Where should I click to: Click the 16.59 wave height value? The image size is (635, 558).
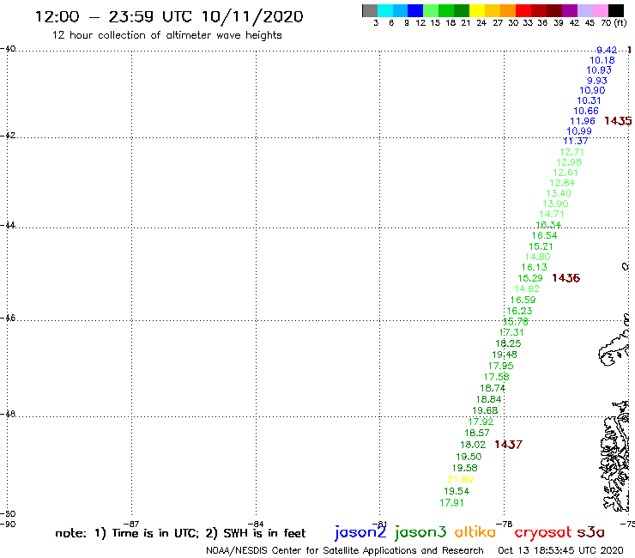523,300
